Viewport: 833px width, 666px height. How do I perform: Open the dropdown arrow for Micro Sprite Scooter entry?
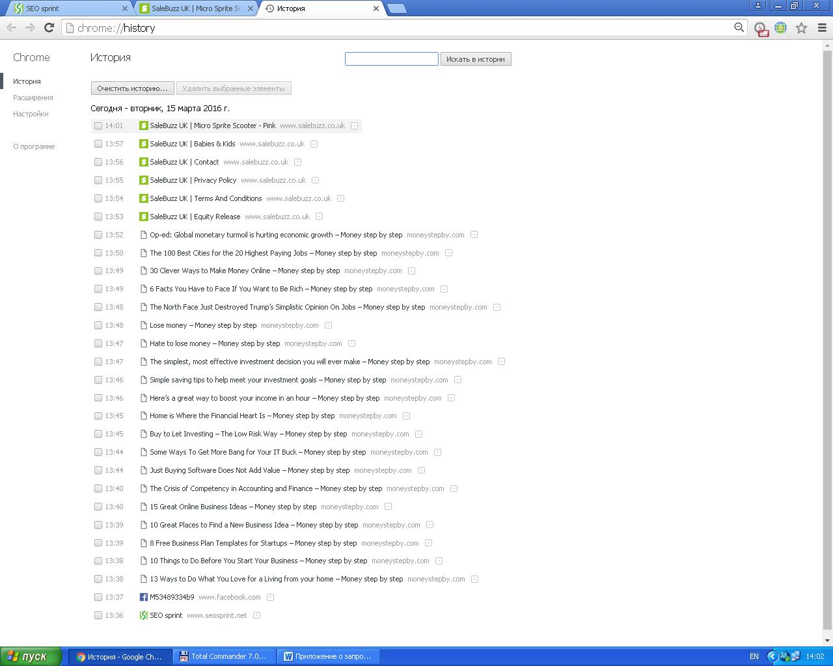355,126
